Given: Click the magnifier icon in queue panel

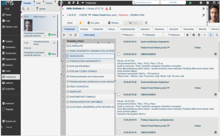Looking at the screenshot, I should [23, 9].
